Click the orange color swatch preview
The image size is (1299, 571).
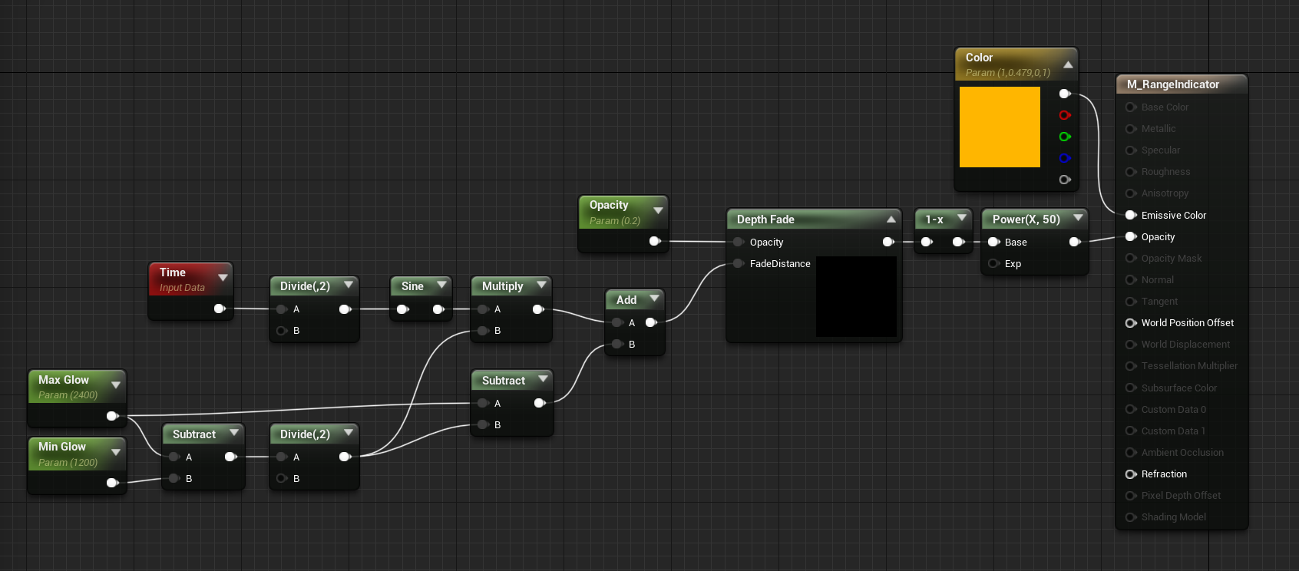click(1000, 127)
